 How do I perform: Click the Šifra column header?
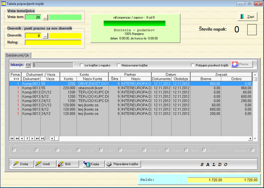click(115, 79)
